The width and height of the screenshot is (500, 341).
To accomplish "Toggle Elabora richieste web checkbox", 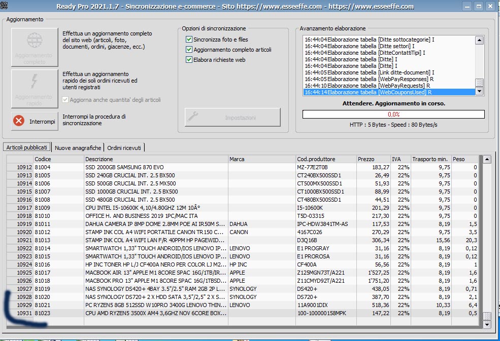I will coord(189,60).
